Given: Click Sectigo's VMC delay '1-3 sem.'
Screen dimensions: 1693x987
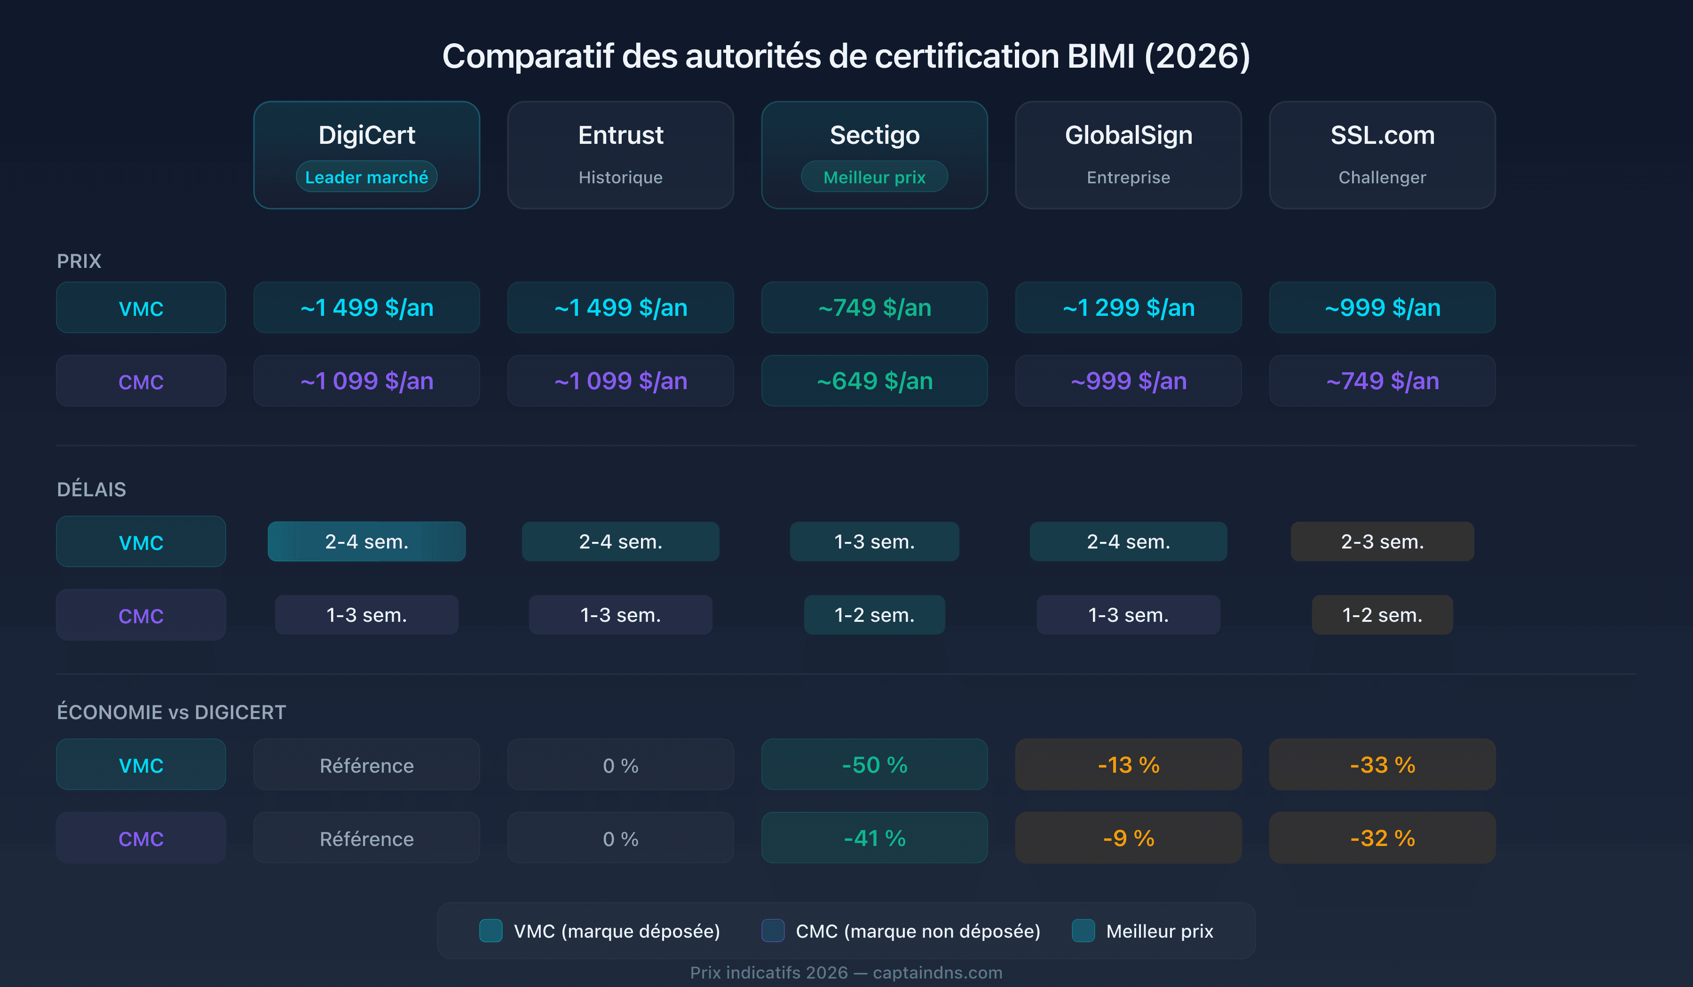Looking at the screenshot, I should point(875,541).
